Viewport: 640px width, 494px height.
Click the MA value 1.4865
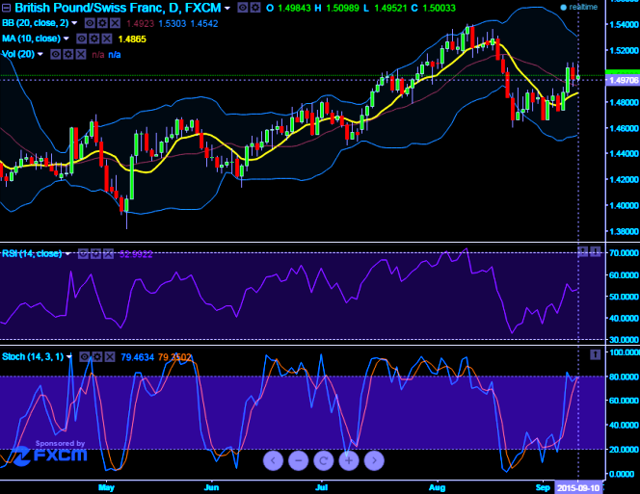pos(132,39)
